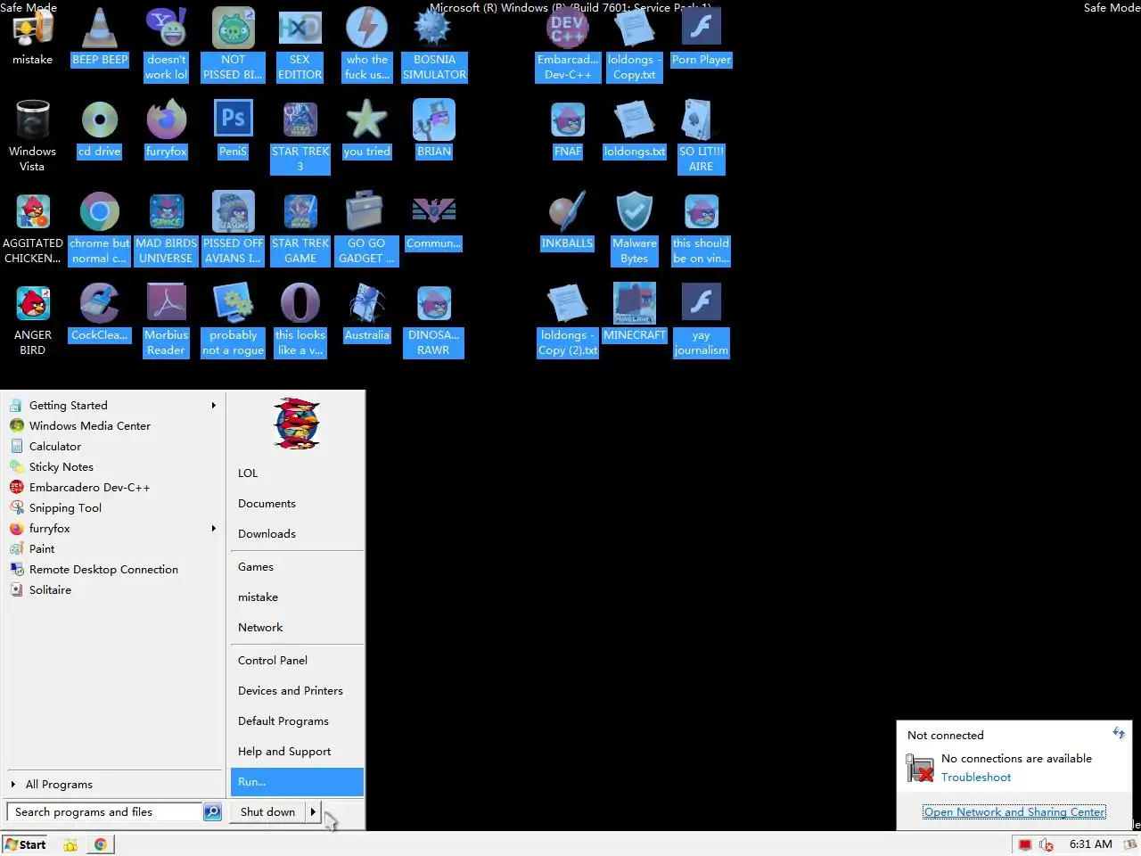Viewport: 1141px width, 856px height.
Task: Click the search magnifier button
Action: tap(212, 811)
